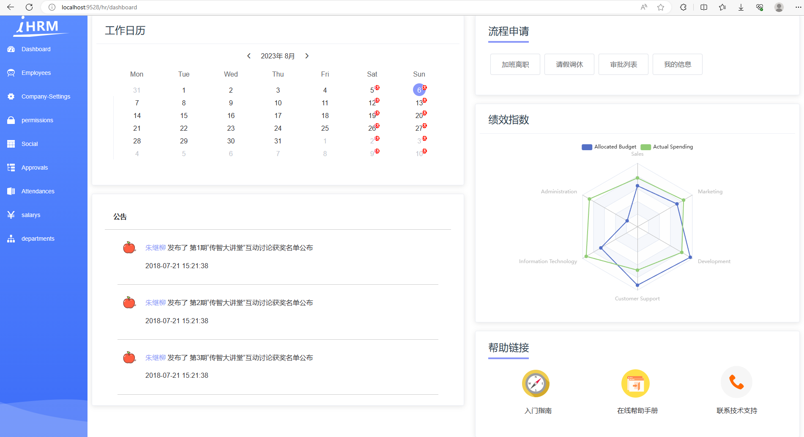
Task: Open Approvals menu item
Action: pos(44,168)
